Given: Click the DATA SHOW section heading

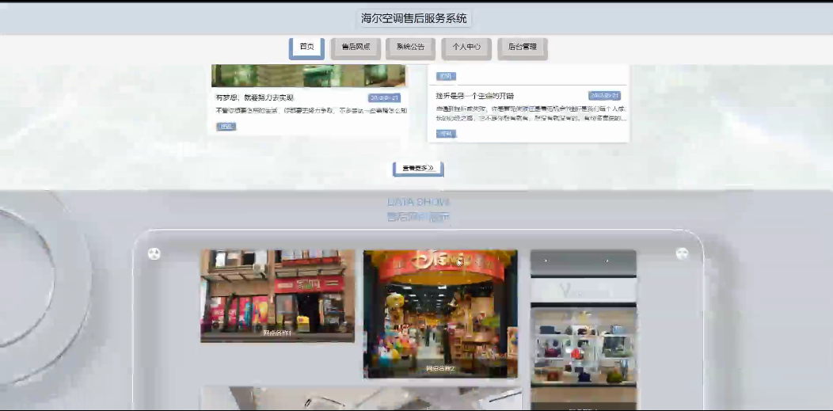Looking at the screenshot, I should click(x=418, y=202).
